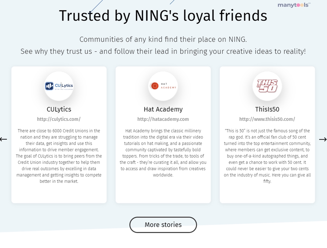Open the More stories button
This screenshot has height=248, width=327.
point(163,225)
